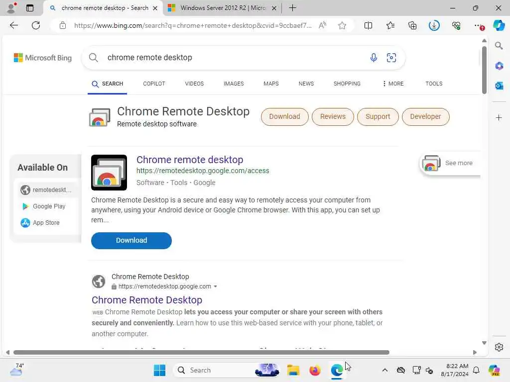Search using voice microphone
This screenshot has height=382, width=510.
coord(374,58)
